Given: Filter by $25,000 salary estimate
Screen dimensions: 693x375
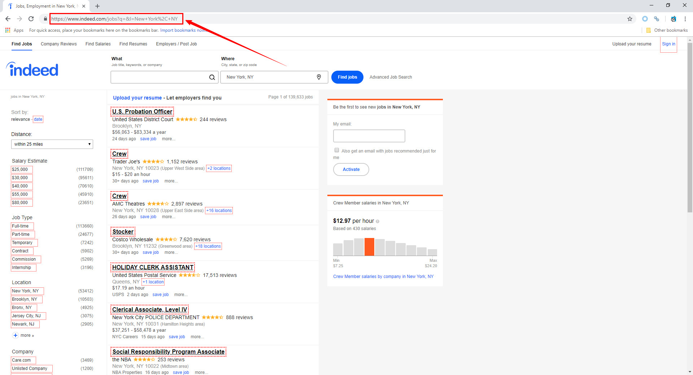Looking at the screenshot, I should pos(21,169).
